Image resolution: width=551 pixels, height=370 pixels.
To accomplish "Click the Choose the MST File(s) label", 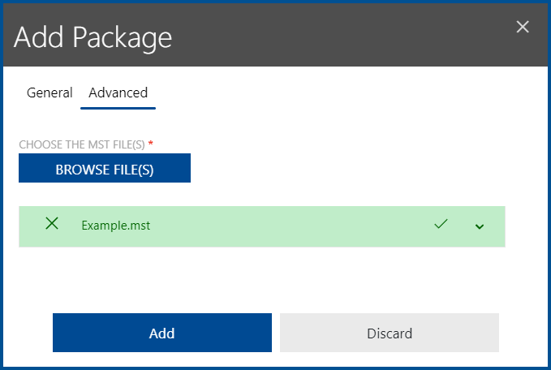I will (81, 144).
